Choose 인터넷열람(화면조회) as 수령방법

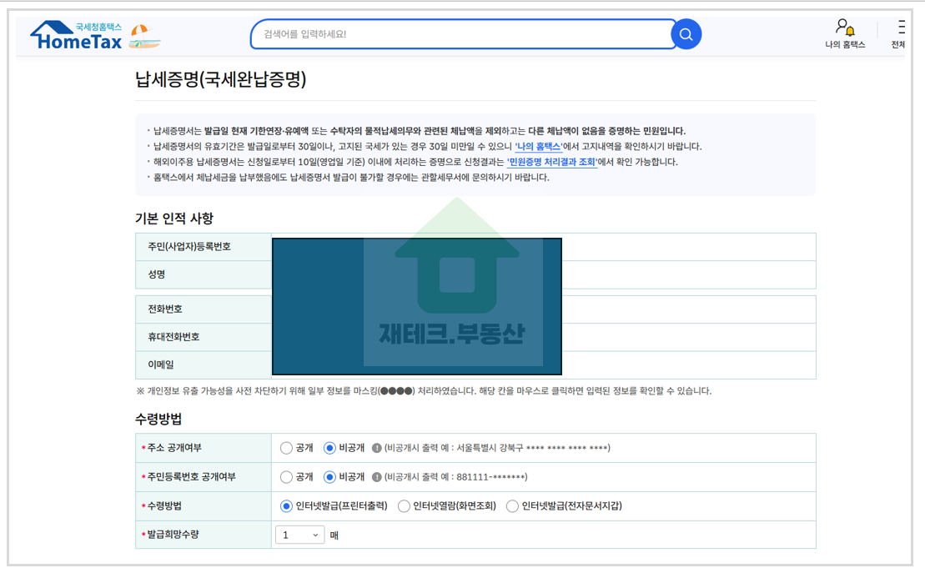pos(405,506)
